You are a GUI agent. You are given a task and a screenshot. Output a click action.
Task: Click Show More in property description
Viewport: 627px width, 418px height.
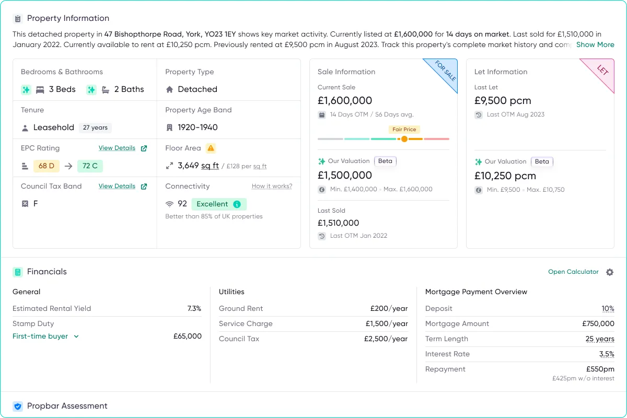click(595, 45)
